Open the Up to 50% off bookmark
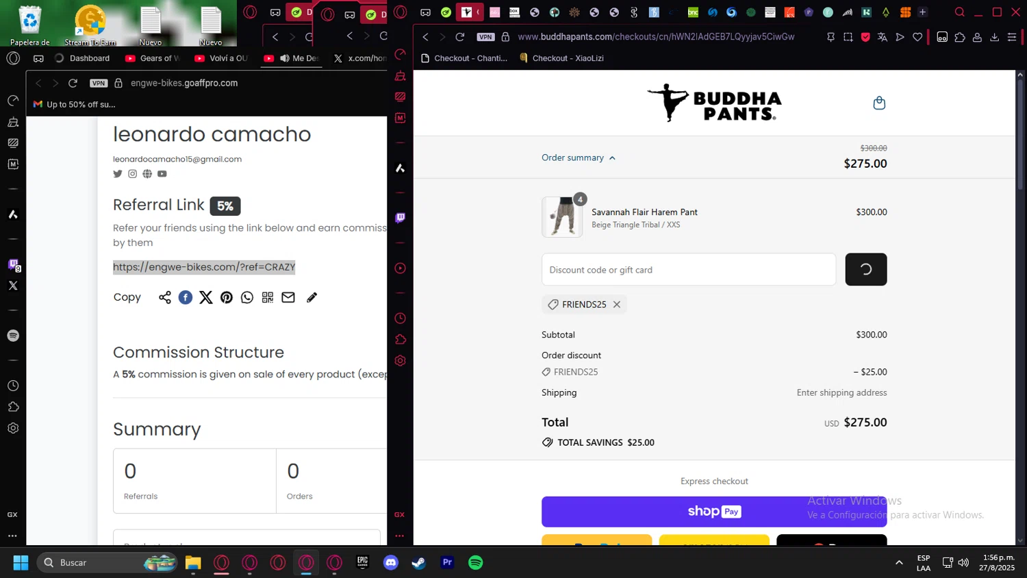Image resolution: width=1027 pixels, height=578 pixels. pos(75,104)
